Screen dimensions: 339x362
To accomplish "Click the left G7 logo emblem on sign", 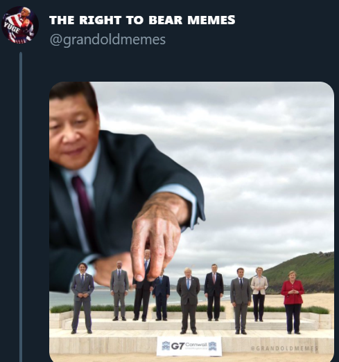I will (166, 346).
